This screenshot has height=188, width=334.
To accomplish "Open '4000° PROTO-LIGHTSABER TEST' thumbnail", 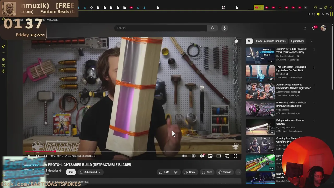I will point(260,55).
